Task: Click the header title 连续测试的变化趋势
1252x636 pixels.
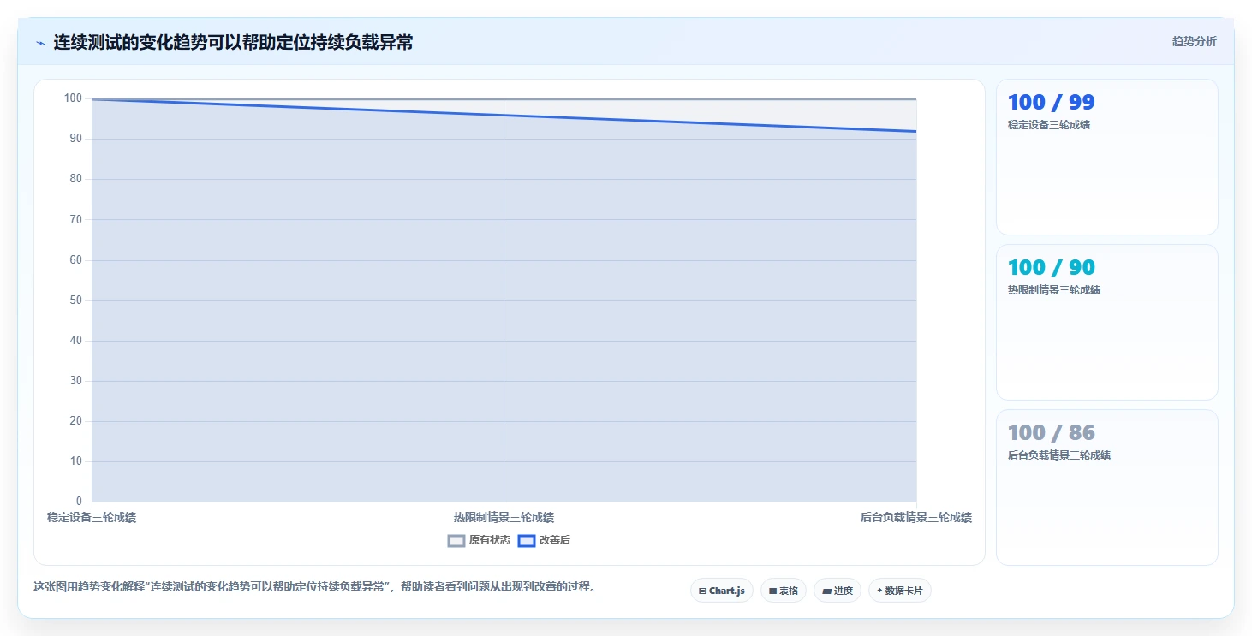Action: click(x=233, y=42)
